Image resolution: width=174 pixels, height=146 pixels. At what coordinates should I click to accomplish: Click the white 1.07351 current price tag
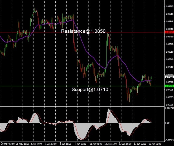tap(169, 77)
